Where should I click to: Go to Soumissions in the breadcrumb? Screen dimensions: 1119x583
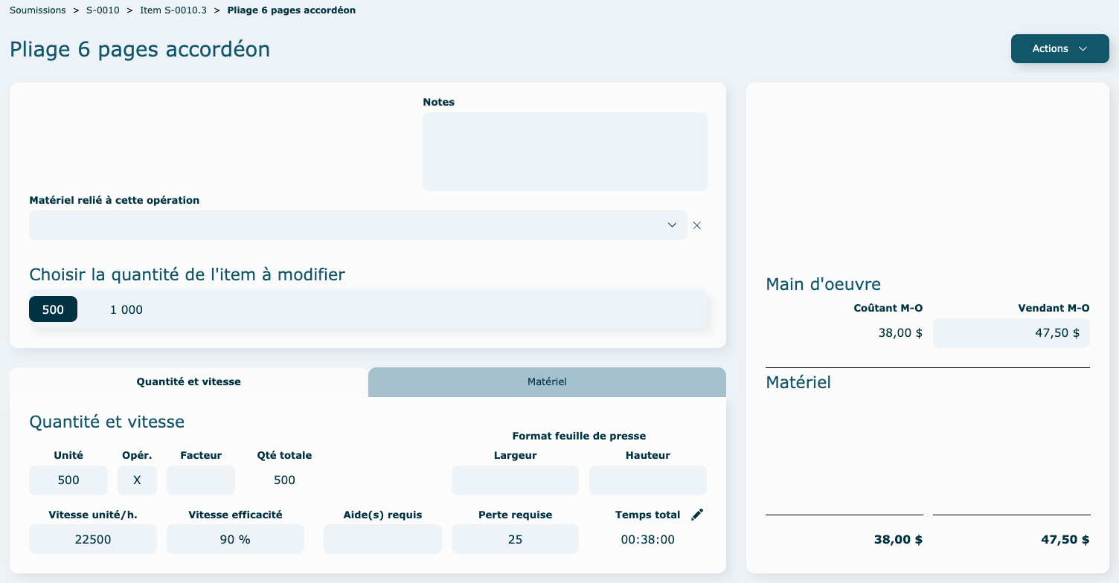pos(38,10)
